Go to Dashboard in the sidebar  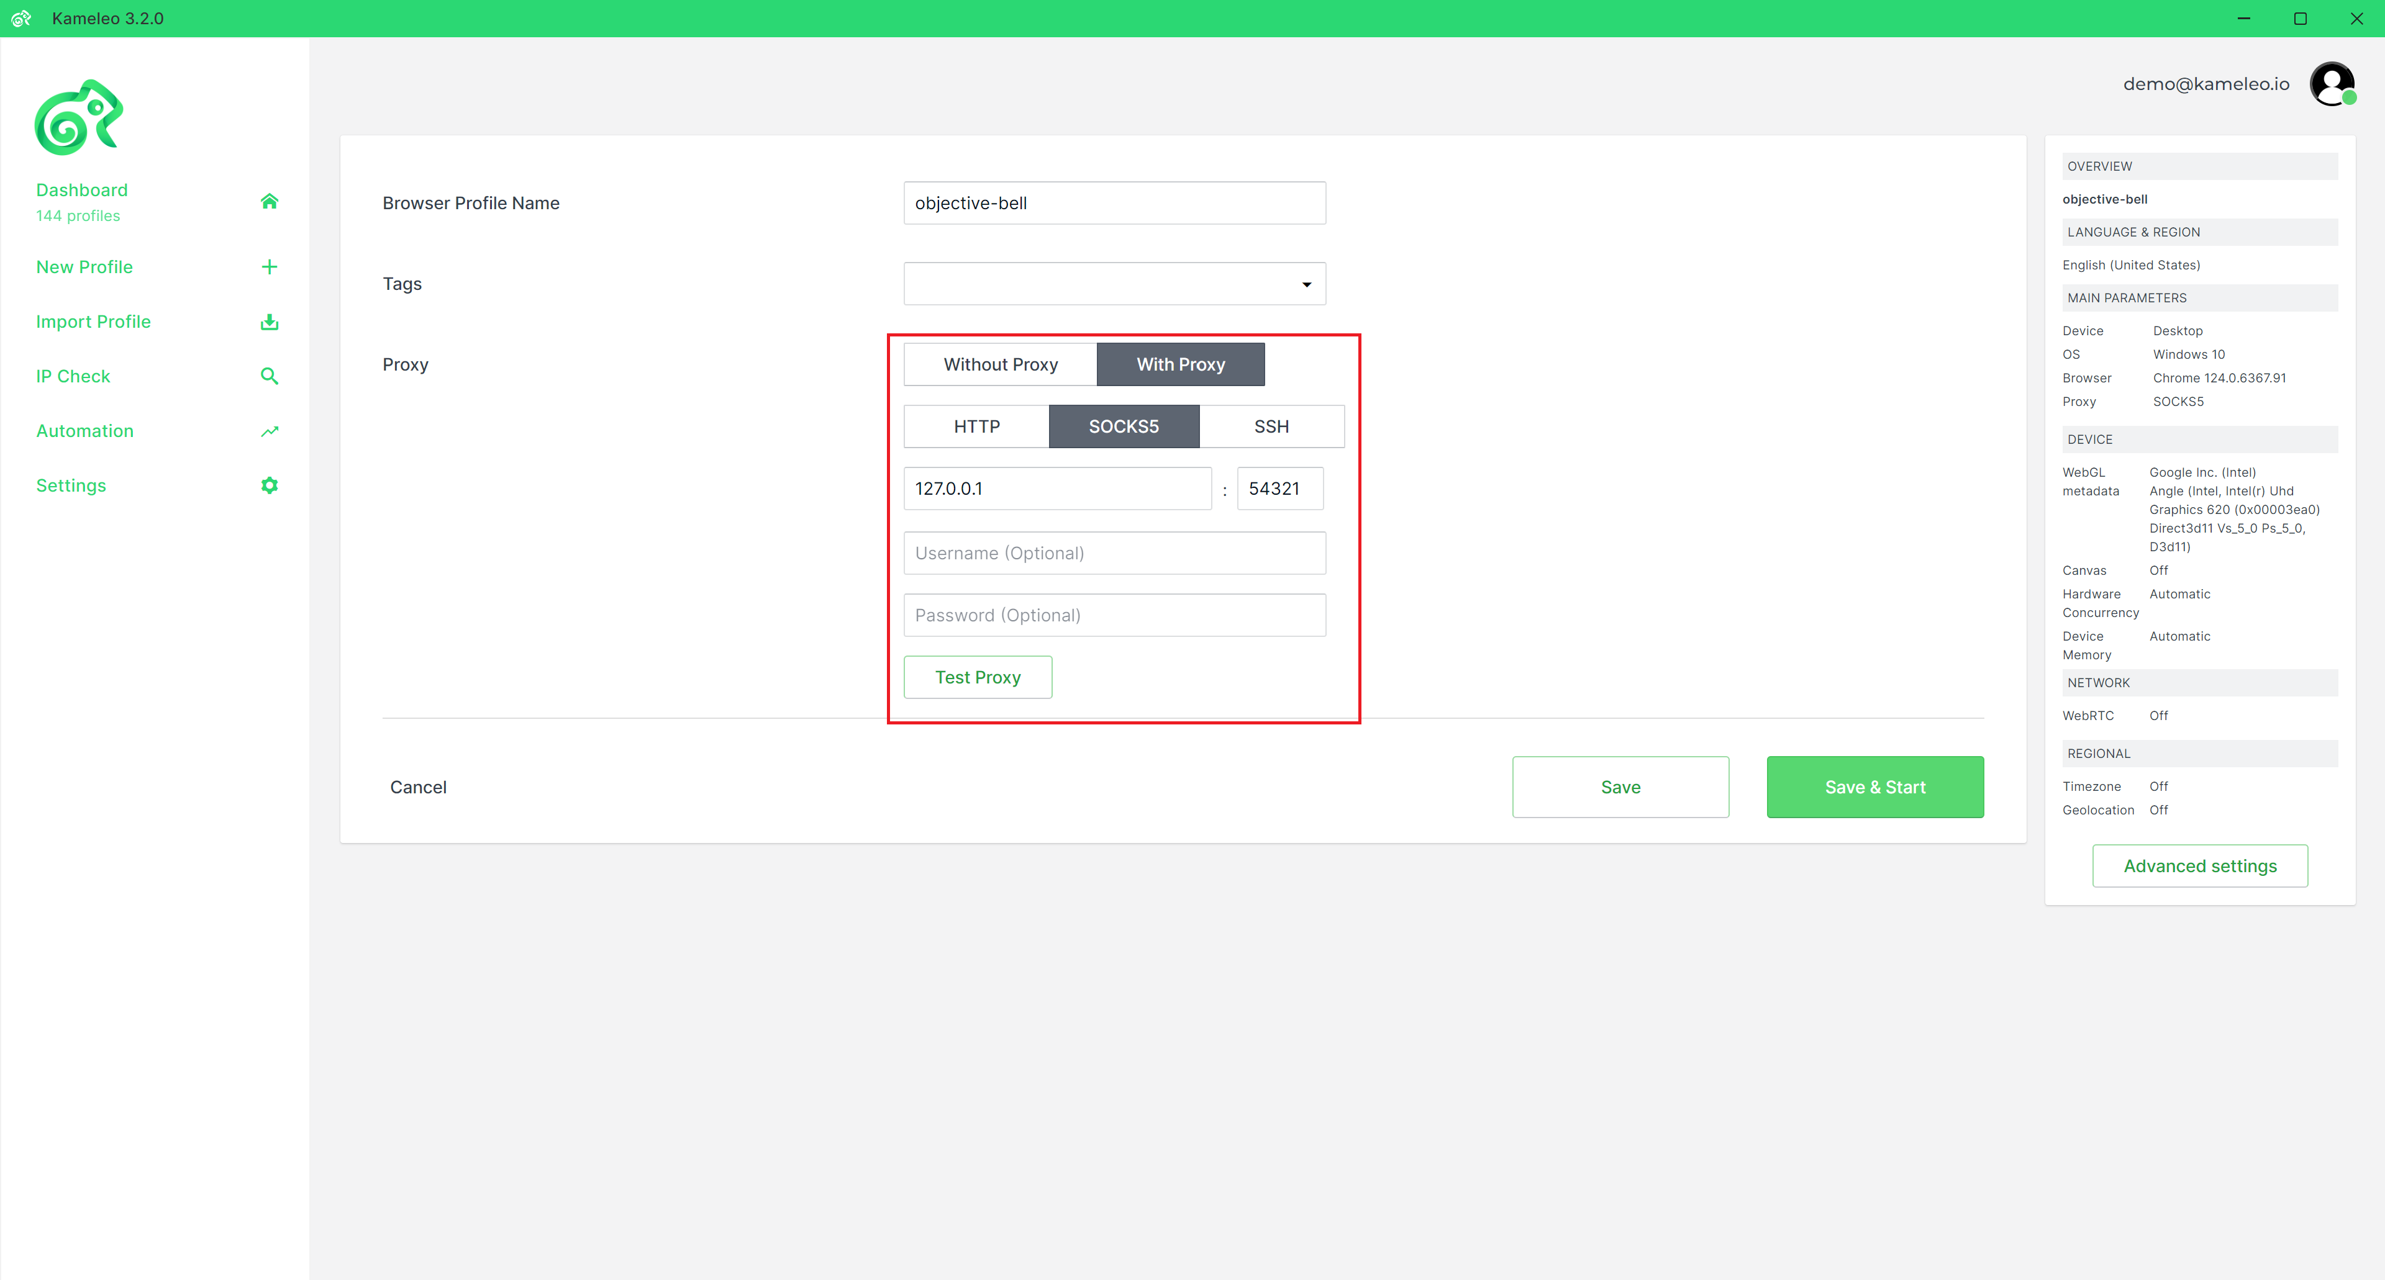(x=83, y=190)
